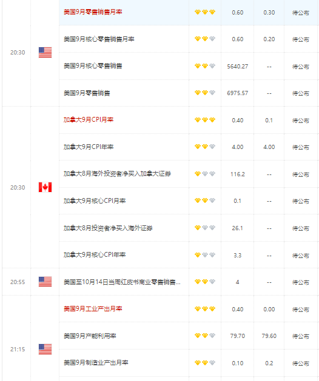Click previous value 116.2
This screenshot has width=319, height=381.
coord(238,174)
